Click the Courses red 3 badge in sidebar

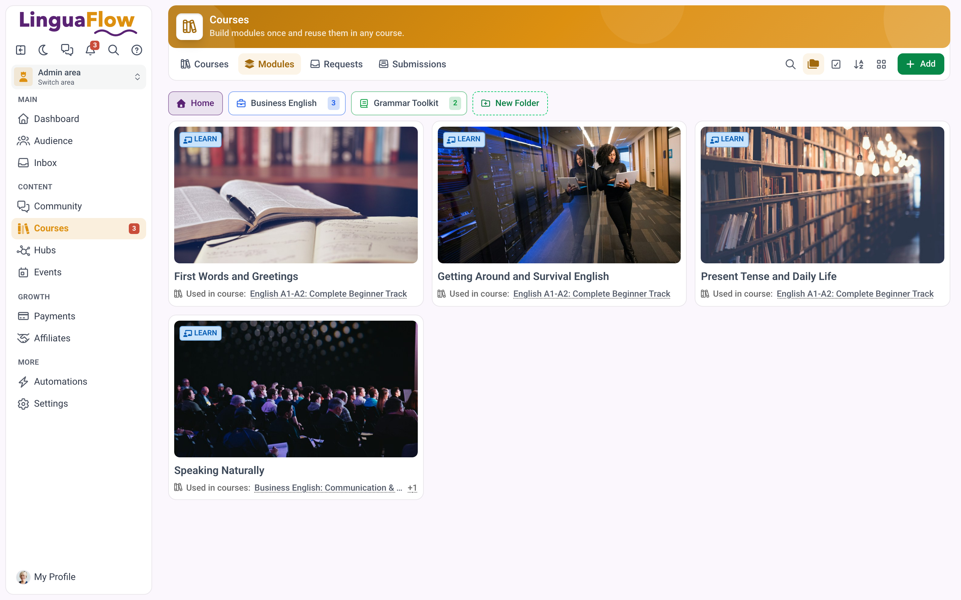[134, 229]
